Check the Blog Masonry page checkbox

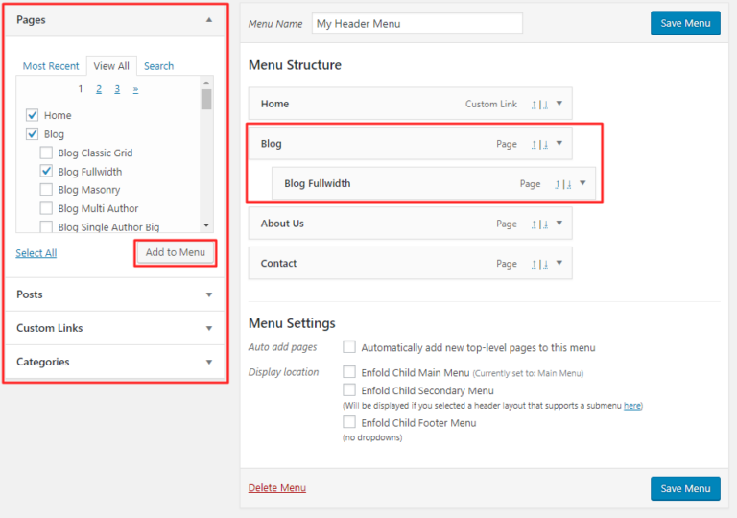(46, 189)
